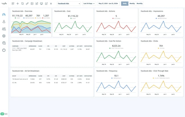
Task: Expand the Last 30 Days dropdown
Action: [x=89, y=4]
